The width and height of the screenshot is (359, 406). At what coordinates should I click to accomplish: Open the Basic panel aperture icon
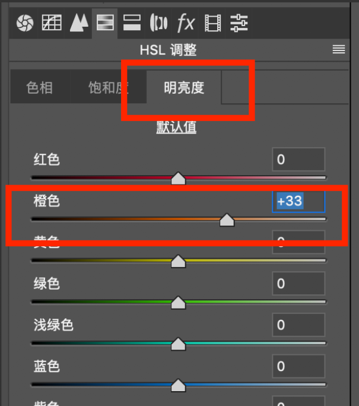25,23
